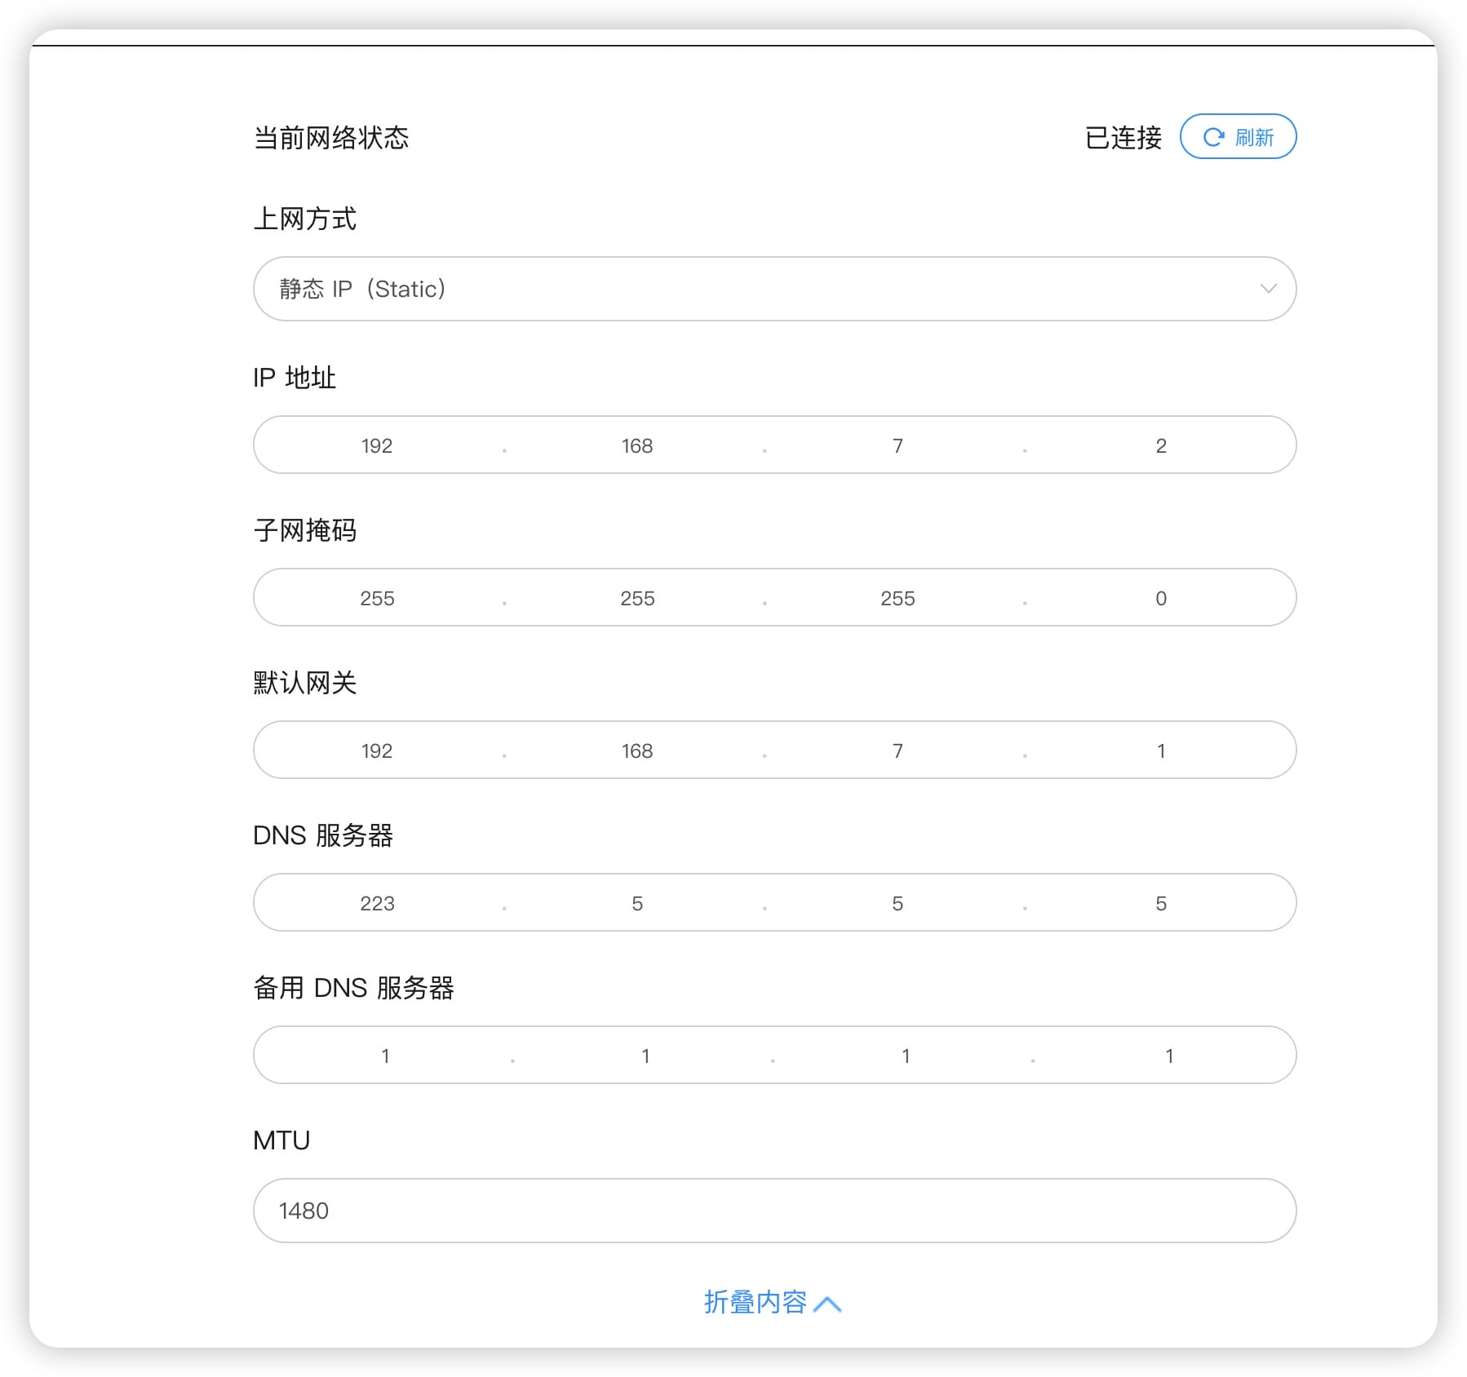Click a 5 octet in DNS 服务器
1467x1377 pixels.
pos(637,903)
